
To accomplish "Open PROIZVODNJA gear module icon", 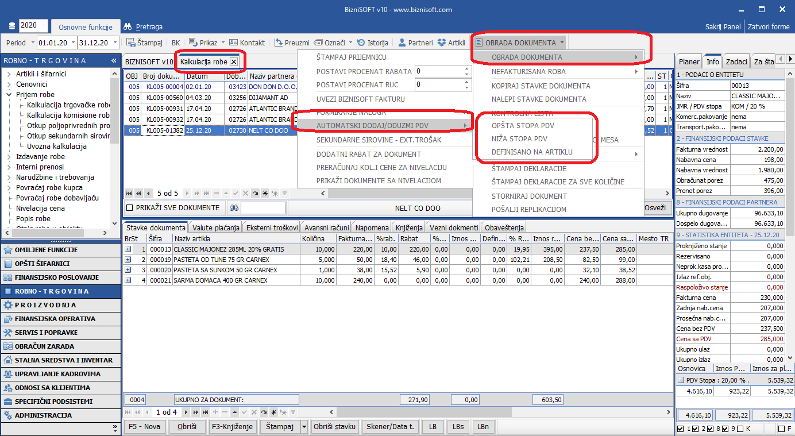I will point(8,305).
